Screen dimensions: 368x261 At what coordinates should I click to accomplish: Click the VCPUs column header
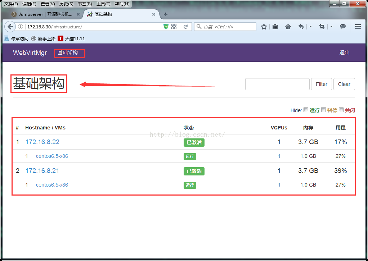pyautogui.click(x=279, y=128)
